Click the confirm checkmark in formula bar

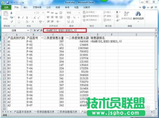[38, 30]
